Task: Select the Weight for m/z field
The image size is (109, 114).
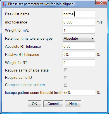Action: pos(79,30)
